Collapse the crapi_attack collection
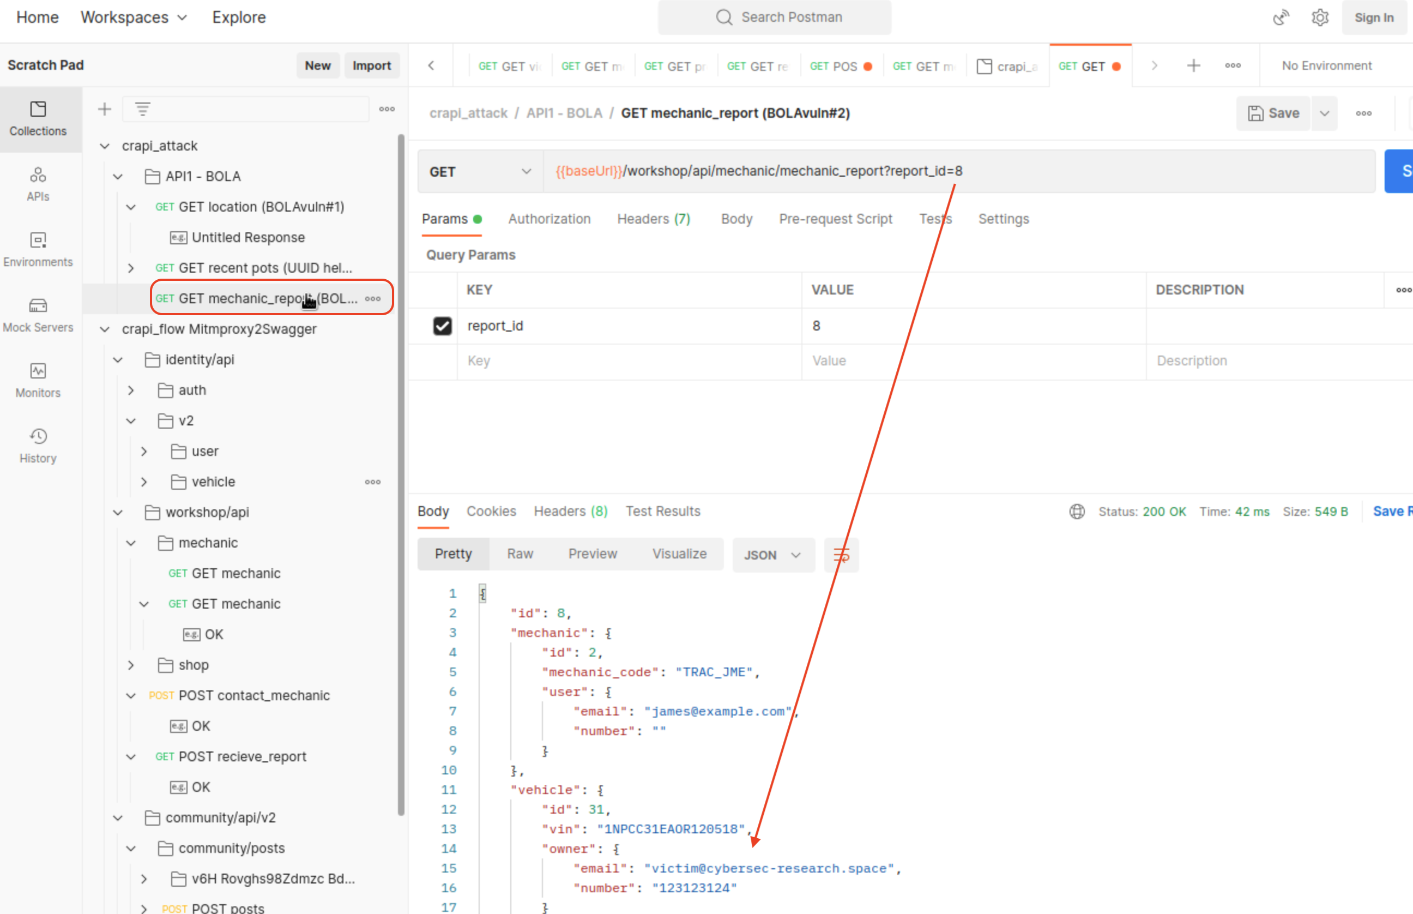1413x914 pixels. click(105, 146)
